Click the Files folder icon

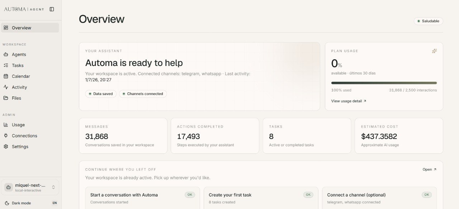click(6, 98)
